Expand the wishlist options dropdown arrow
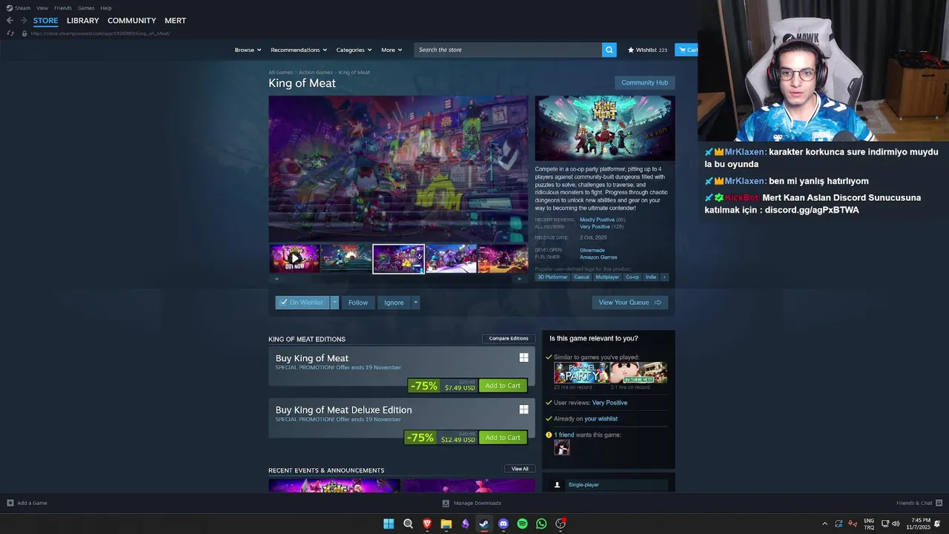Screen dimensions: 949x534 pos(334,303)
